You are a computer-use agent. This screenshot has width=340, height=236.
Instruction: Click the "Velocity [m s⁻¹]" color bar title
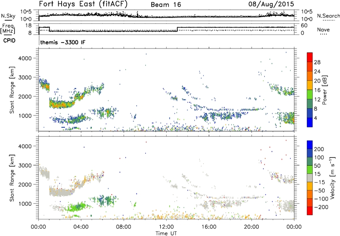pos(332,178)
